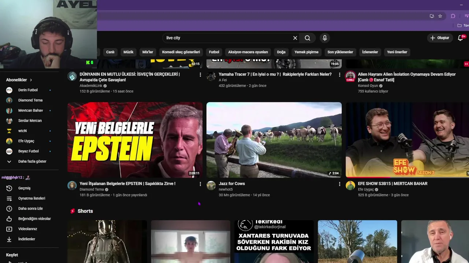Click the AkademikLink channel avatar
The height and width of the screenshot is (263, 469).
(x=72, y=76)
